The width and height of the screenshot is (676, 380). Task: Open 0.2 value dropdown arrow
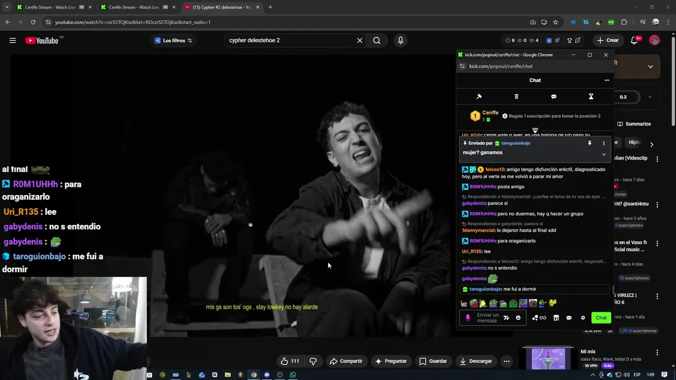tap(650, 97)
